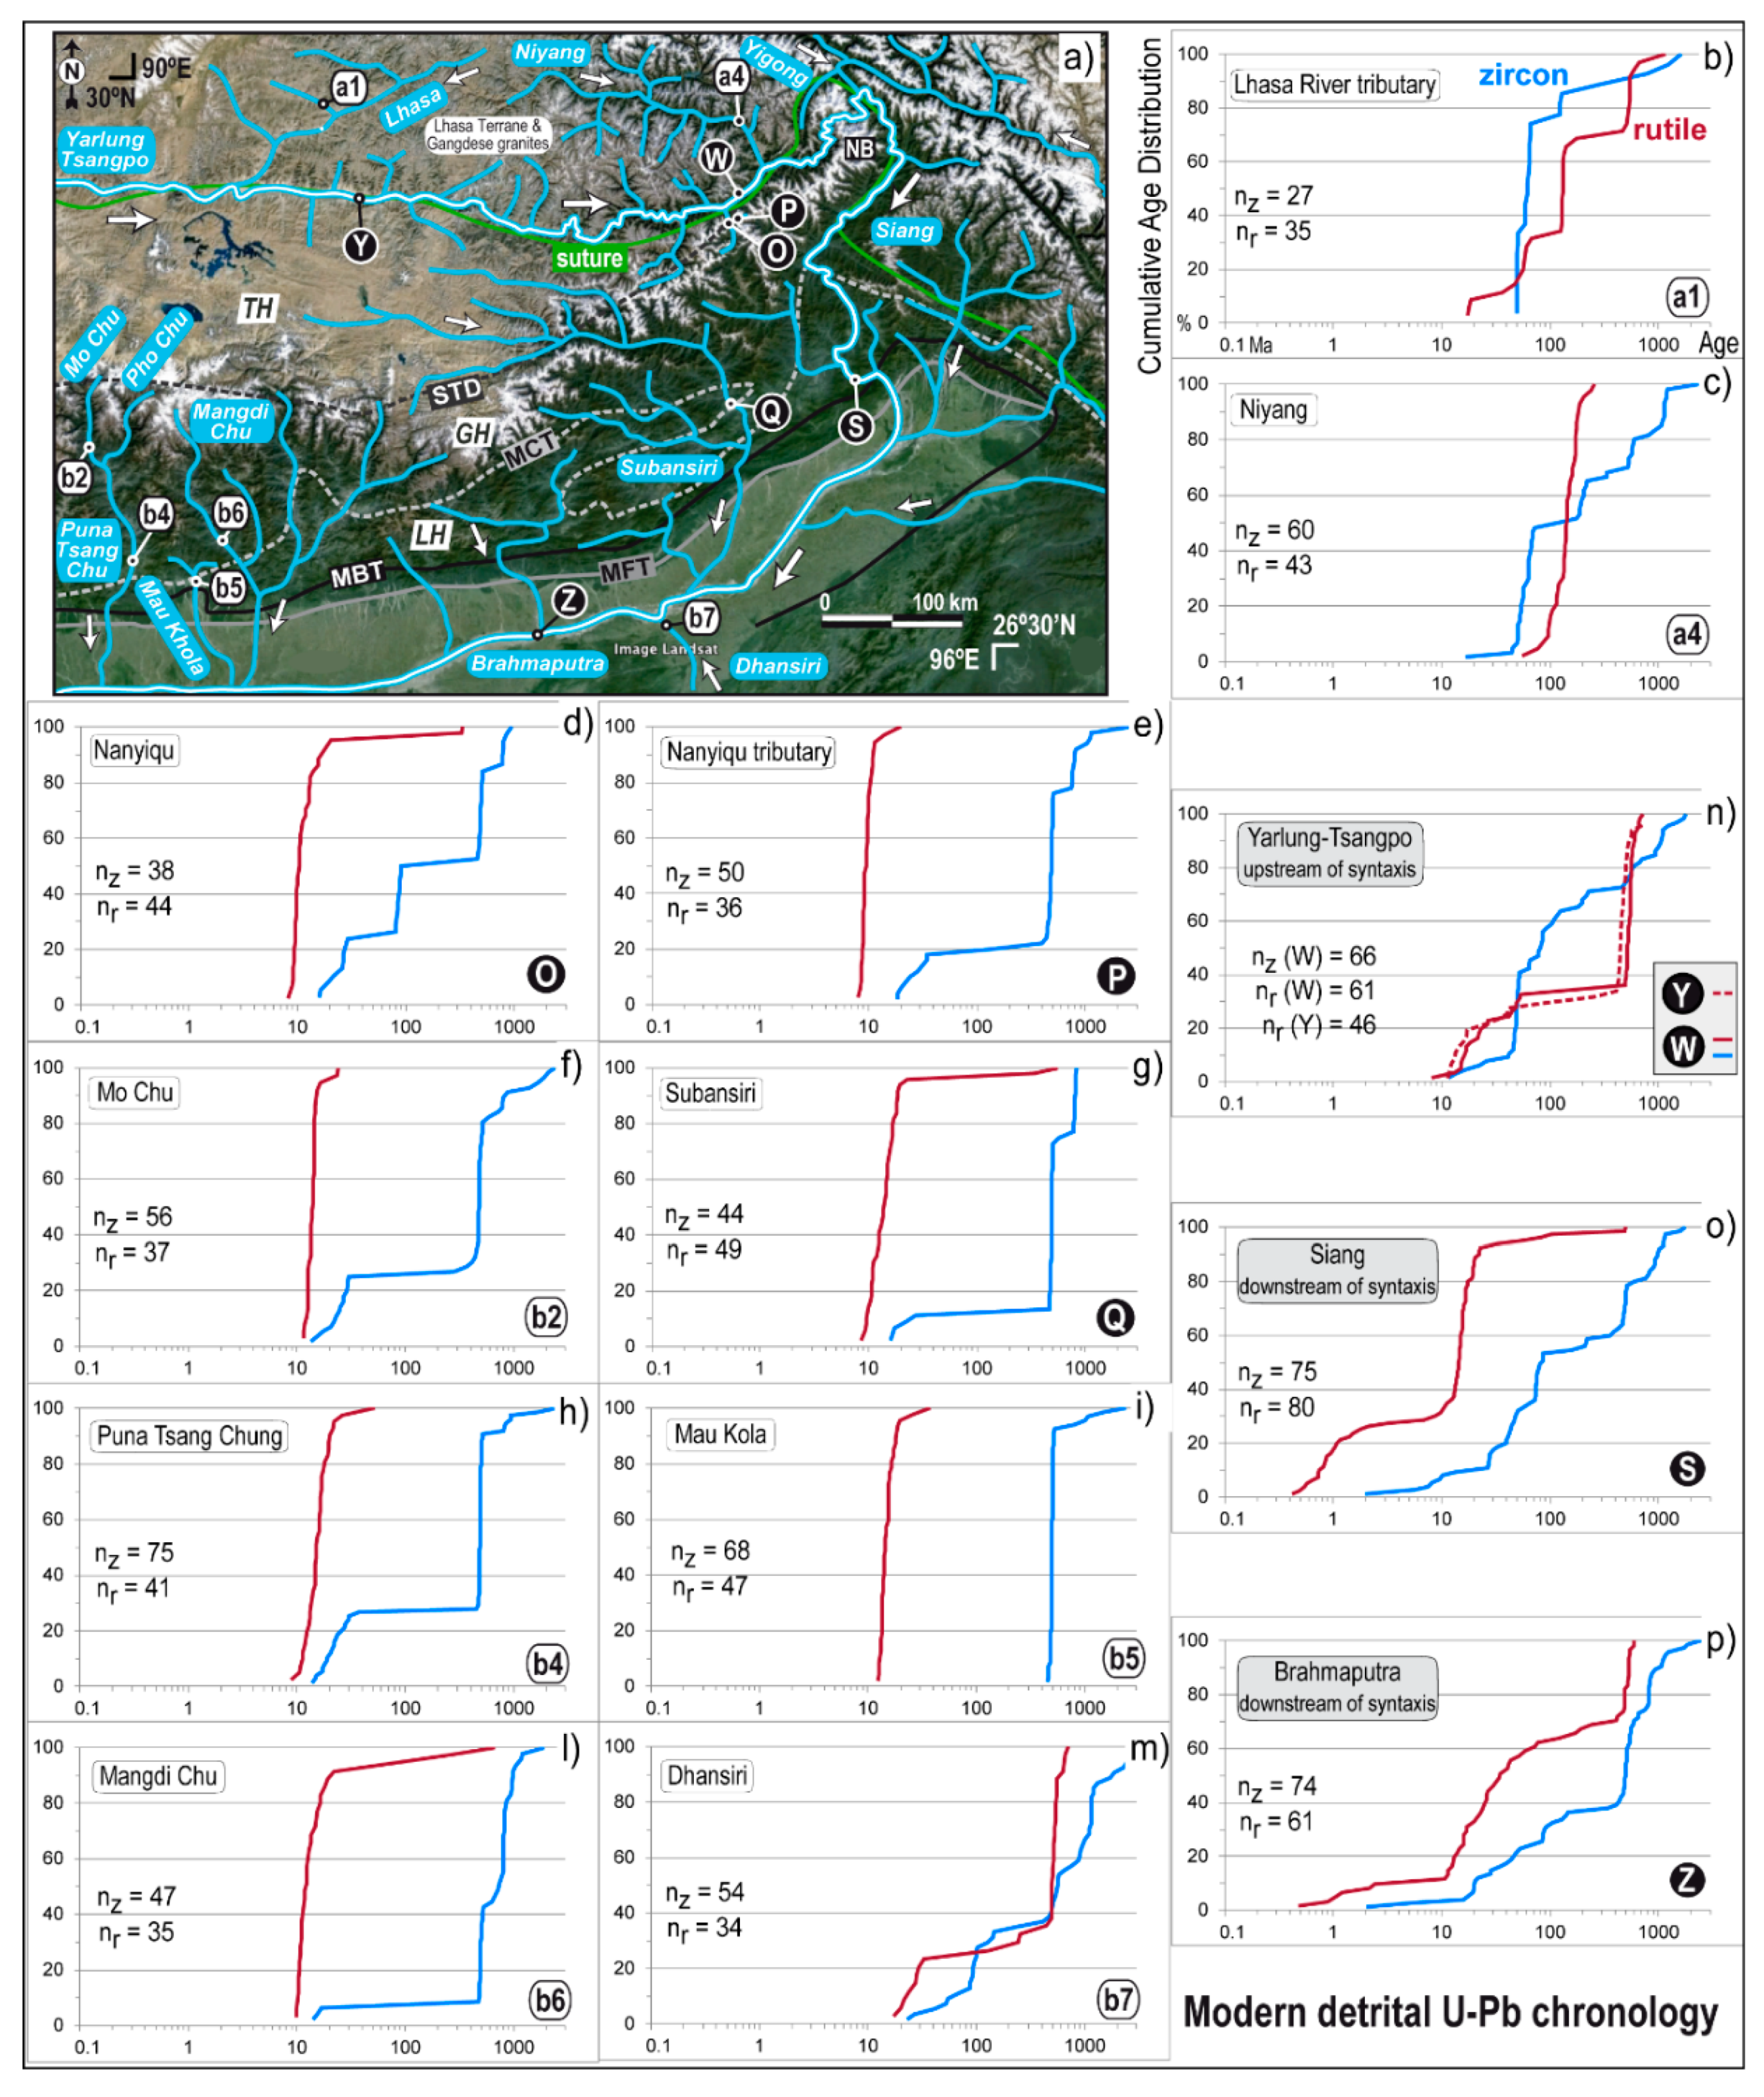
Task: Click sample marker Z near Brahmaputra
Action: pos(568,601)
